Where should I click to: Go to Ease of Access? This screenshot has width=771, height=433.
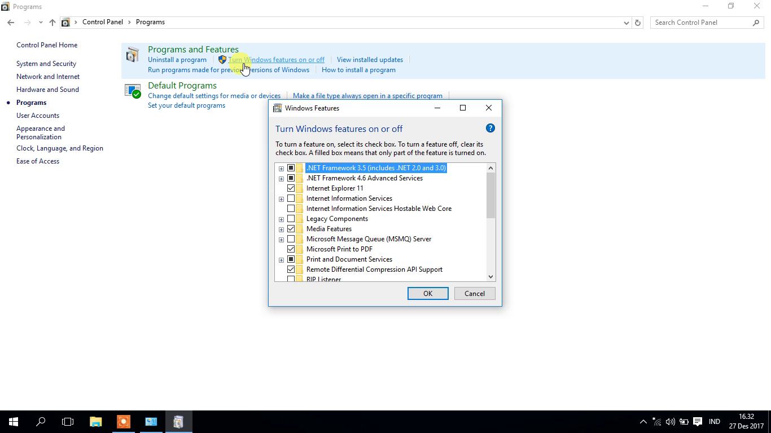pyautogui.click(x=38, y=161)
